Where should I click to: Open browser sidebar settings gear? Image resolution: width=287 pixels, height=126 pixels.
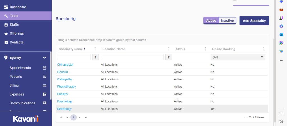tap(281, 121)
